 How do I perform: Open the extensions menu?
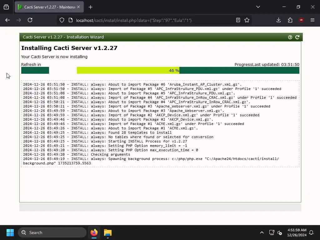coord(290,20)
